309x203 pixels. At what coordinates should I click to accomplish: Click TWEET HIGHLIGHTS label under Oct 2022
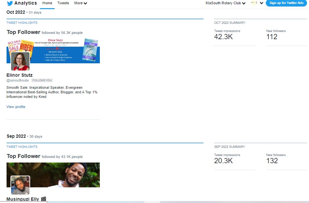coord(22,23)
